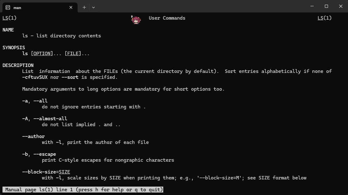Open a new tab with the plus button
Image resolution: width=348 pixels, height=195 pixels.
pyautogui.click(x=84, y=7)
